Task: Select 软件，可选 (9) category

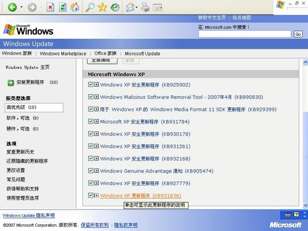Action: (23, 118)
